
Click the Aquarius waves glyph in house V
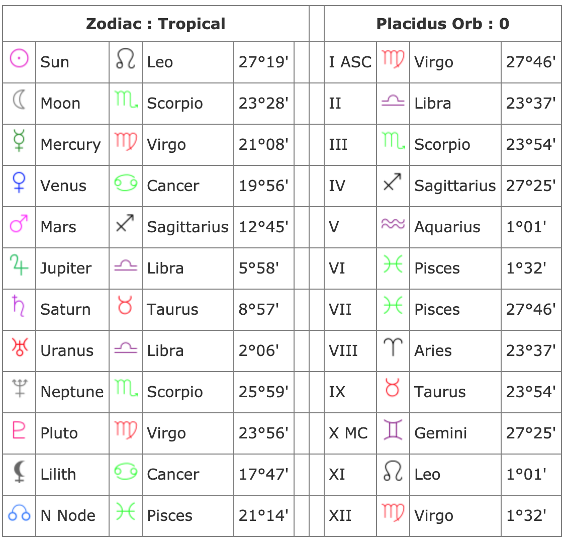pyautogui.click(x=393, y=224)
